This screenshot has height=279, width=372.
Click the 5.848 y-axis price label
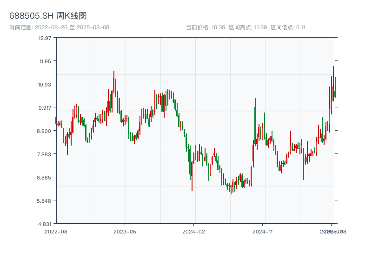click(45, 200)
